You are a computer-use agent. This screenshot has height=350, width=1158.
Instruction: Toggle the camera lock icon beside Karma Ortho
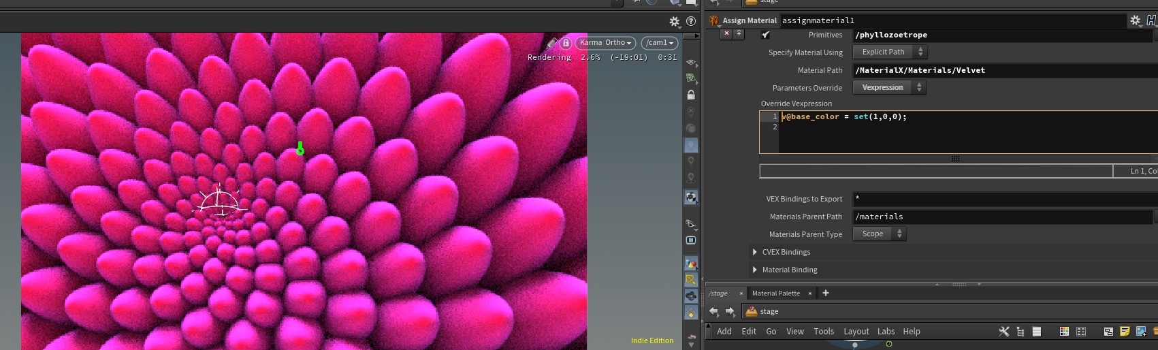[566, 43]
